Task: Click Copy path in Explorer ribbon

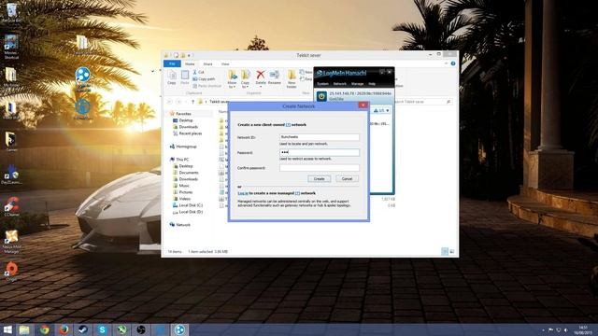Action: pyautogui.click(x=204, y=78)
